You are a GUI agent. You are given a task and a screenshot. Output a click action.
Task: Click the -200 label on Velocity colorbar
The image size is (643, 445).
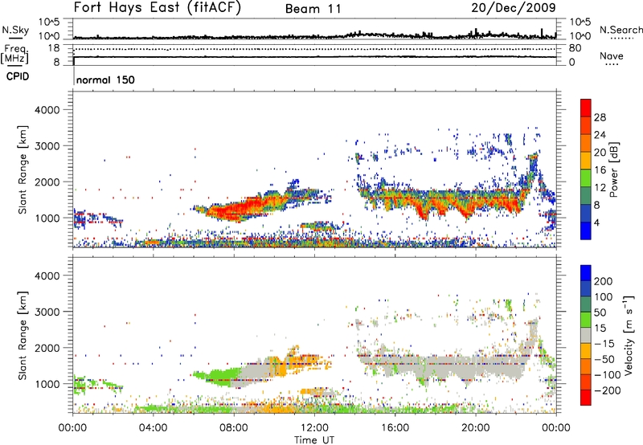[608, 390]
